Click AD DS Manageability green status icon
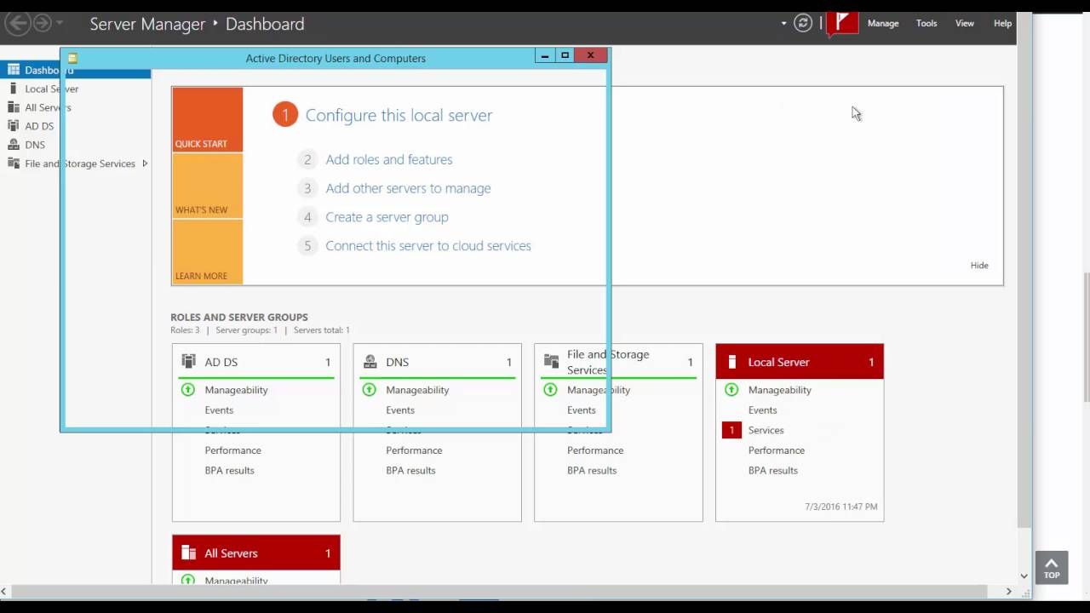 tap(188, 390)
